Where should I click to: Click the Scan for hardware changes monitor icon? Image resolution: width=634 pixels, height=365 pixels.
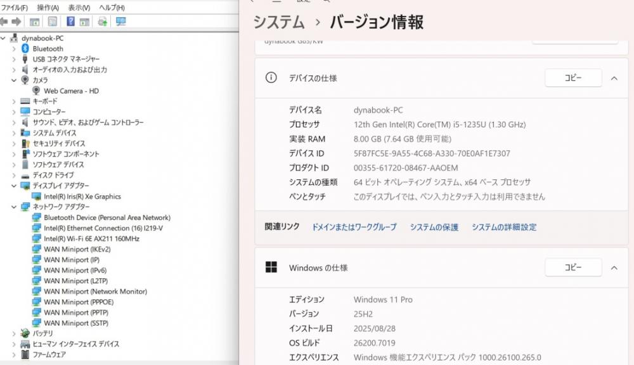(x=120, y=22)
